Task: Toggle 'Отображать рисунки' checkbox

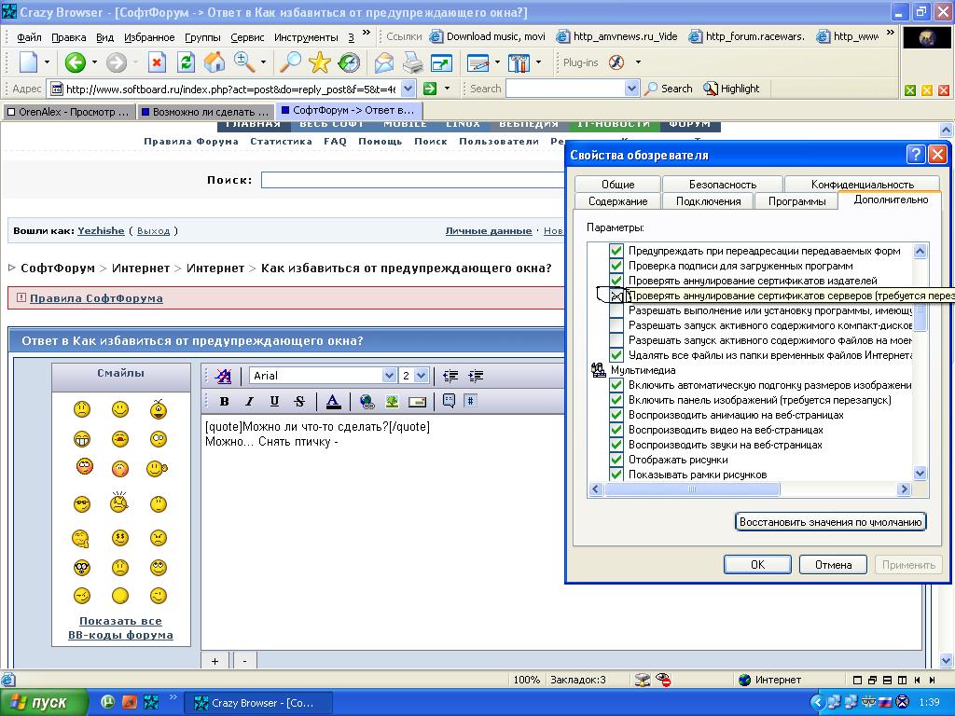Action: point(616,460)
